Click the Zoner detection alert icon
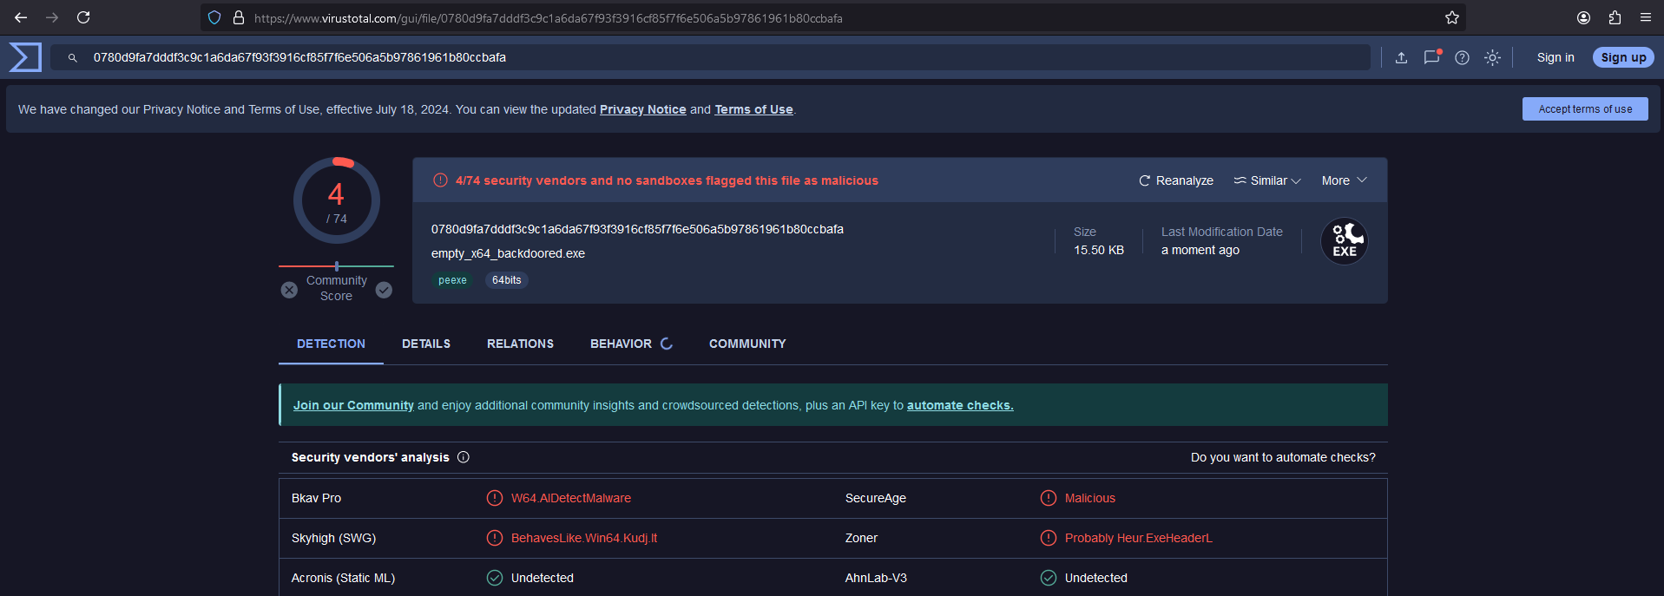The image size is (1664, 596). point(1049,538)
